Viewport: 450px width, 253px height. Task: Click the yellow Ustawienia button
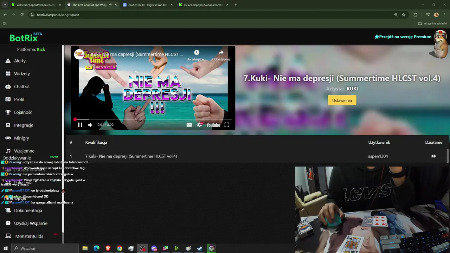tap(342, 100)
